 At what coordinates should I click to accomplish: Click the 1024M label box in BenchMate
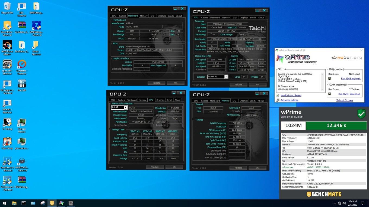(293, 126)
